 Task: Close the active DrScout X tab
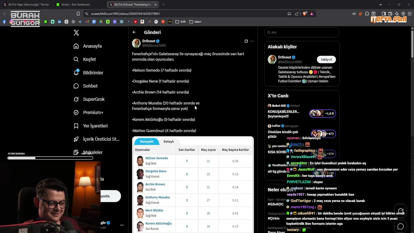[156, 5]
